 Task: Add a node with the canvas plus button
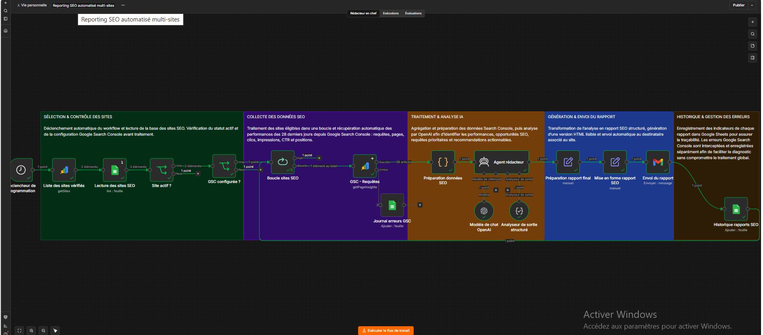coord(752,22)
